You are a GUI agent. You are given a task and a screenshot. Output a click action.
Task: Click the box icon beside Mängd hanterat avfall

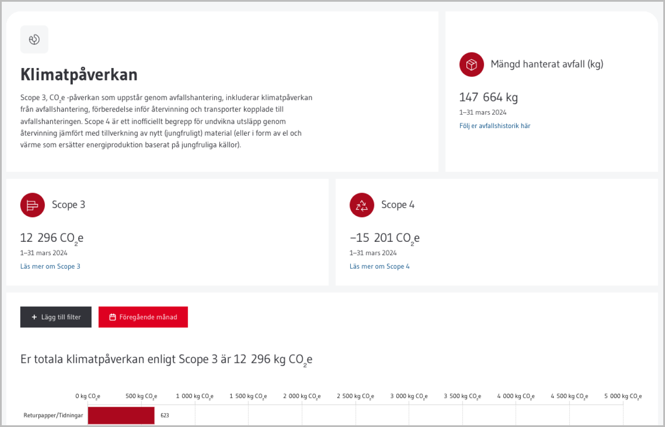point(471,64)
